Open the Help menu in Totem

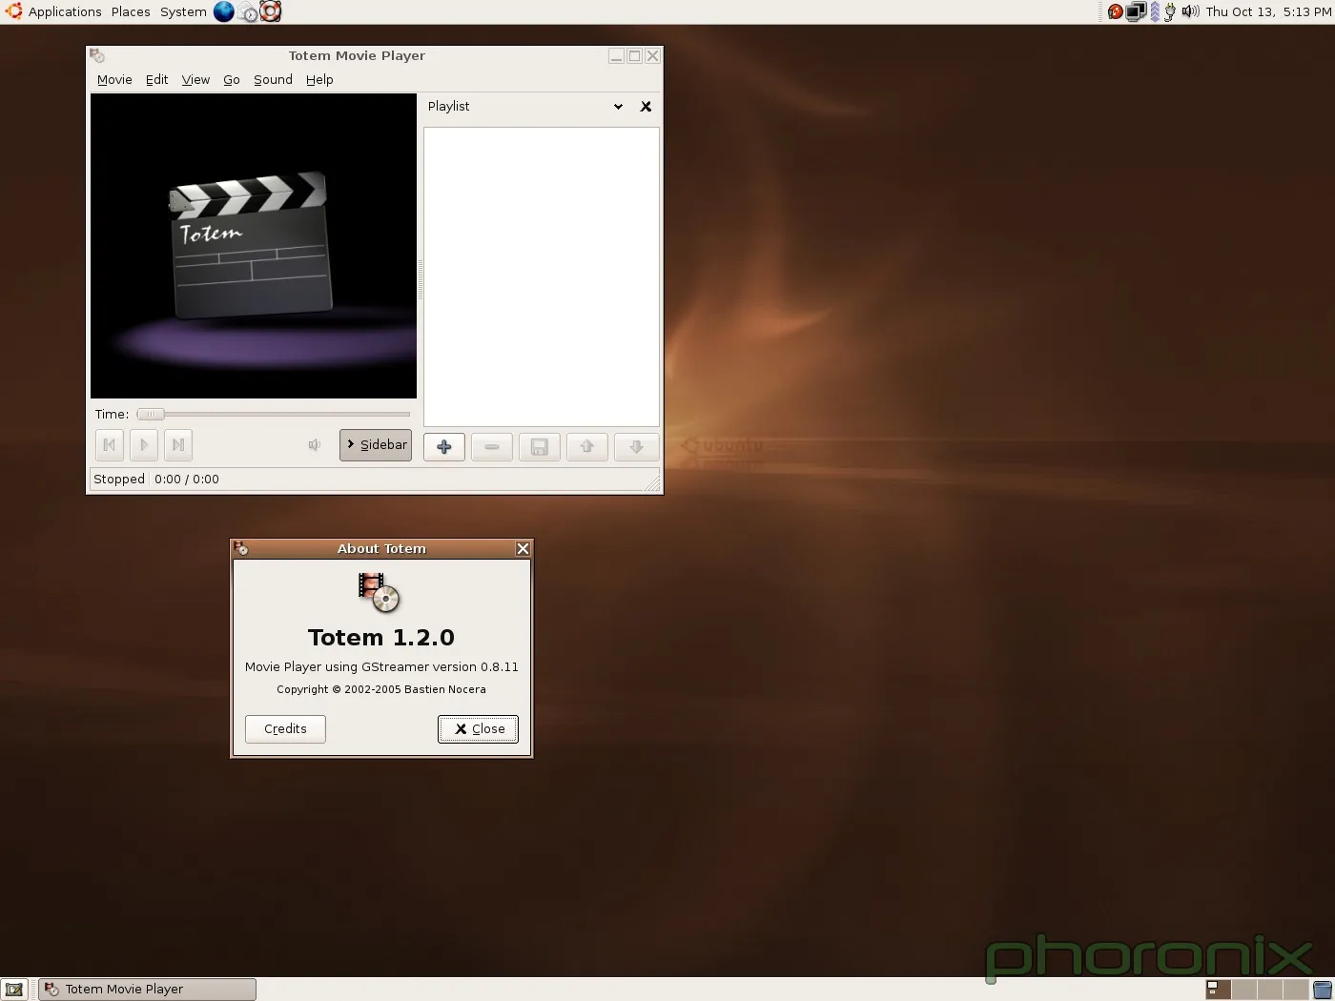(319, 80)
